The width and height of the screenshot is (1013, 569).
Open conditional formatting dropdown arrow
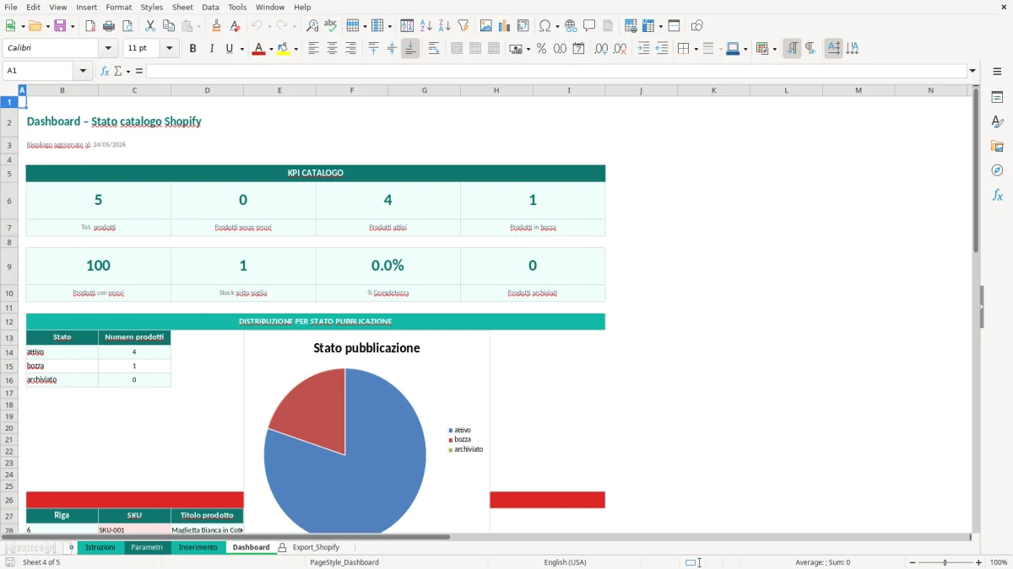(774, 49)
